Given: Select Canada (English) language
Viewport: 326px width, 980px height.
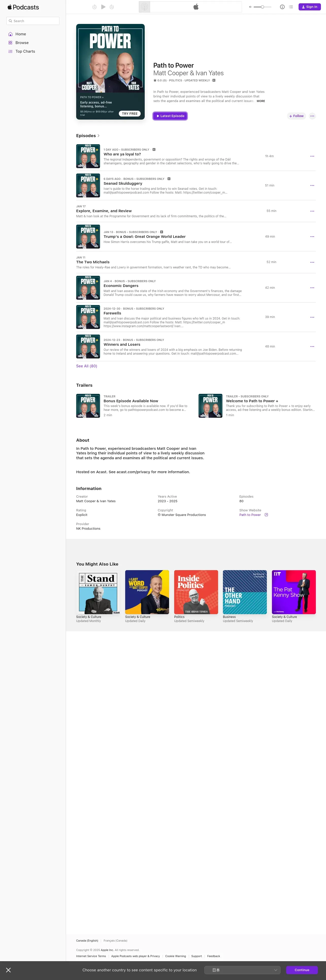Looking at the screenshot, I should coord(87,941).
